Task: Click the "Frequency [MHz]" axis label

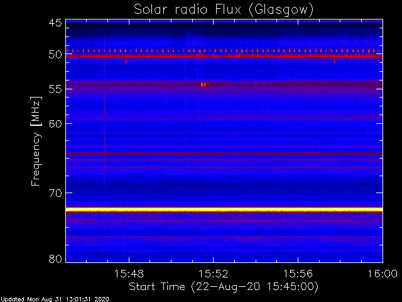Action: click(x=36, y=141)
